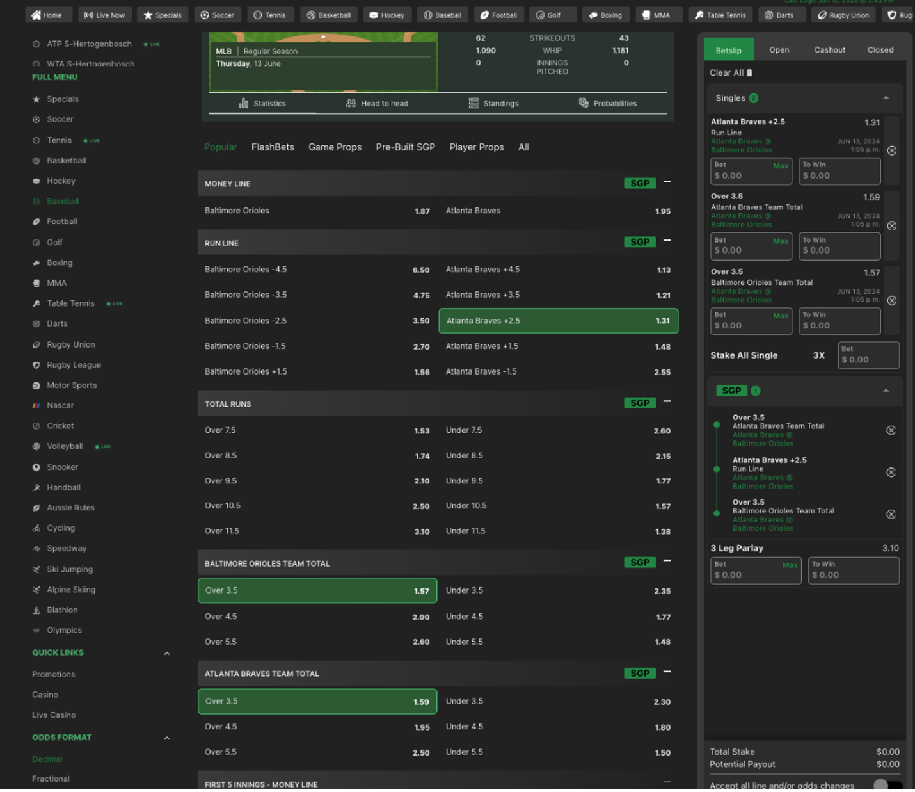
Task: Show the Player Props markets
Action: (477, 147)
